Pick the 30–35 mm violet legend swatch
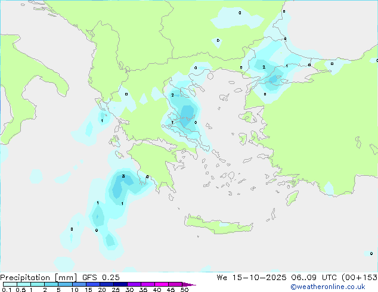The image size is (378, 292). coord(134,284)
